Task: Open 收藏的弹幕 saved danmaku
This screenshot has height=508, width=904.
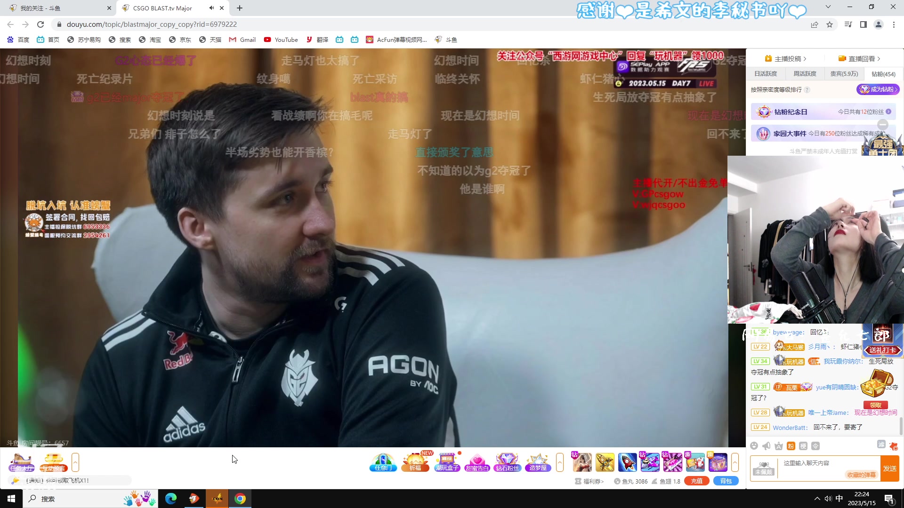Action: click(x=861, y=475)
